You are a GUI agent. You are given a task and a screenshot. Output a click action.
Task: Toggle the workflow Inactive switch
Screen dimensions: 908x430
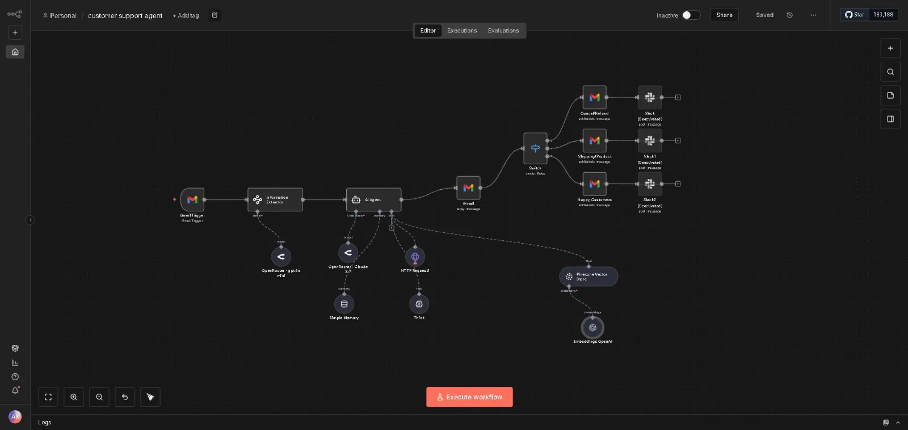(691, 15)
